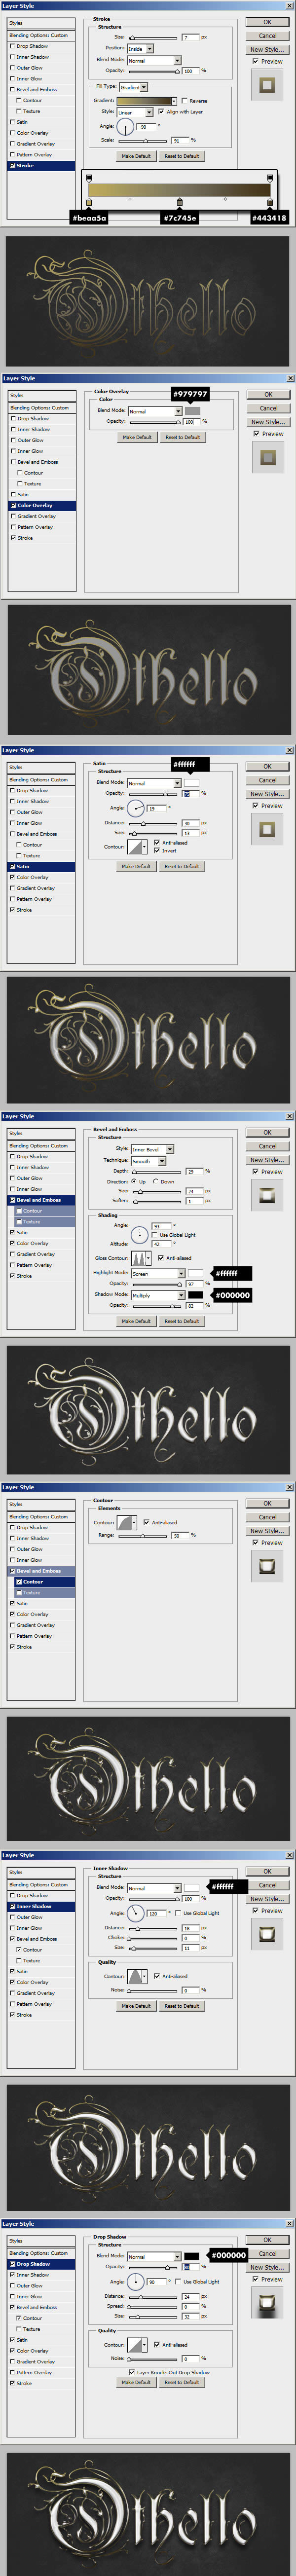Select the highlighted Satin item in the Satin dialog list

(x=42, y=866)
